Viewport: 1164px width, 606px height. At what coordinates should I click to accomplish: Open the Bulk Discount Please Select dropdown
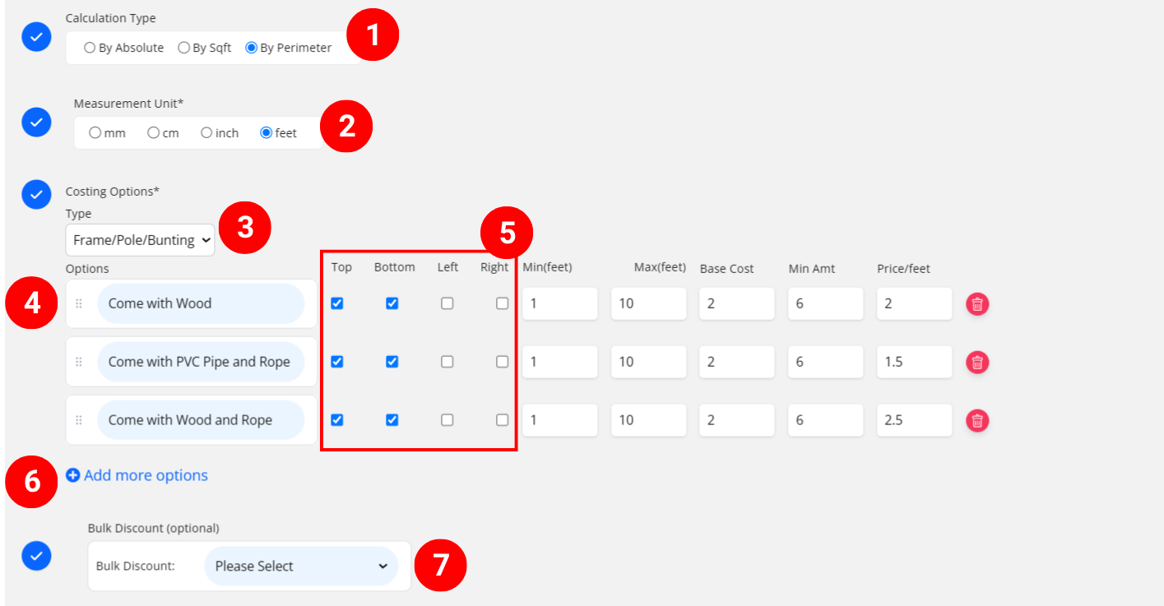coord(300,566)
